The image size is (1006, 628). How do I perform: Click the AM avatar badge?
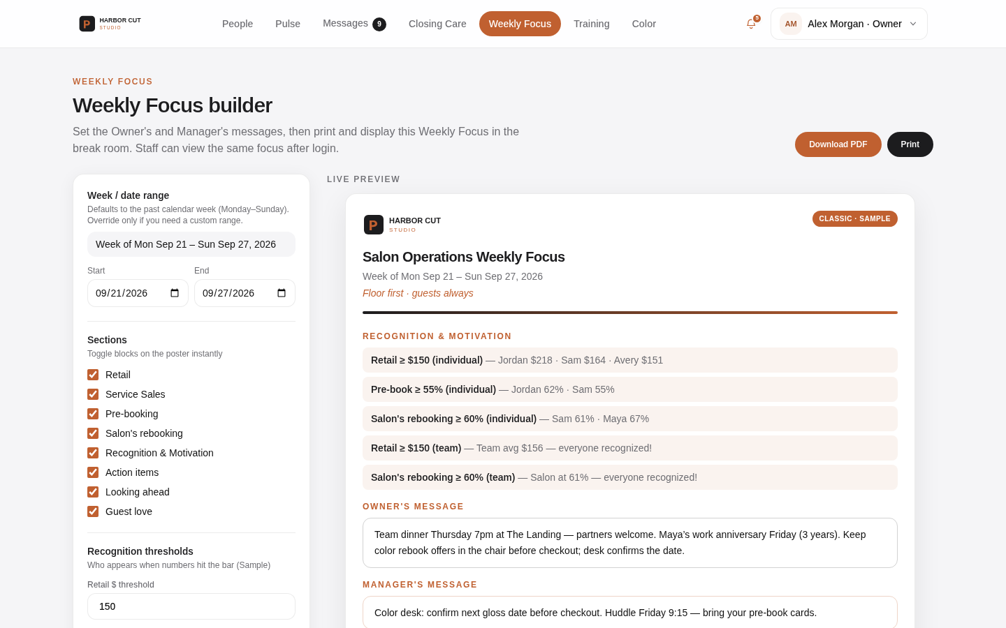click(x=791, y=24)
